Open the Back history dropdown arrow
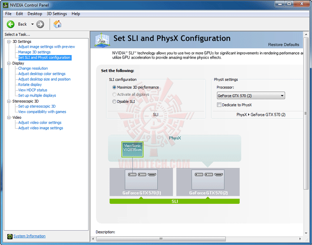This screenshot has height=245, width=312. (x=32, y=24)
